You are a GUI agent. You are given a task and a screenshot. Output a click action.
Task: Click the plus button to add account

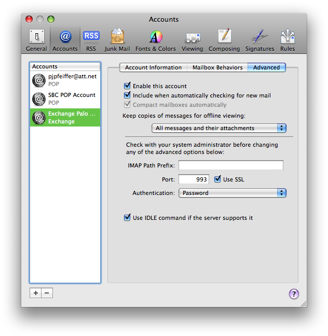35,293
